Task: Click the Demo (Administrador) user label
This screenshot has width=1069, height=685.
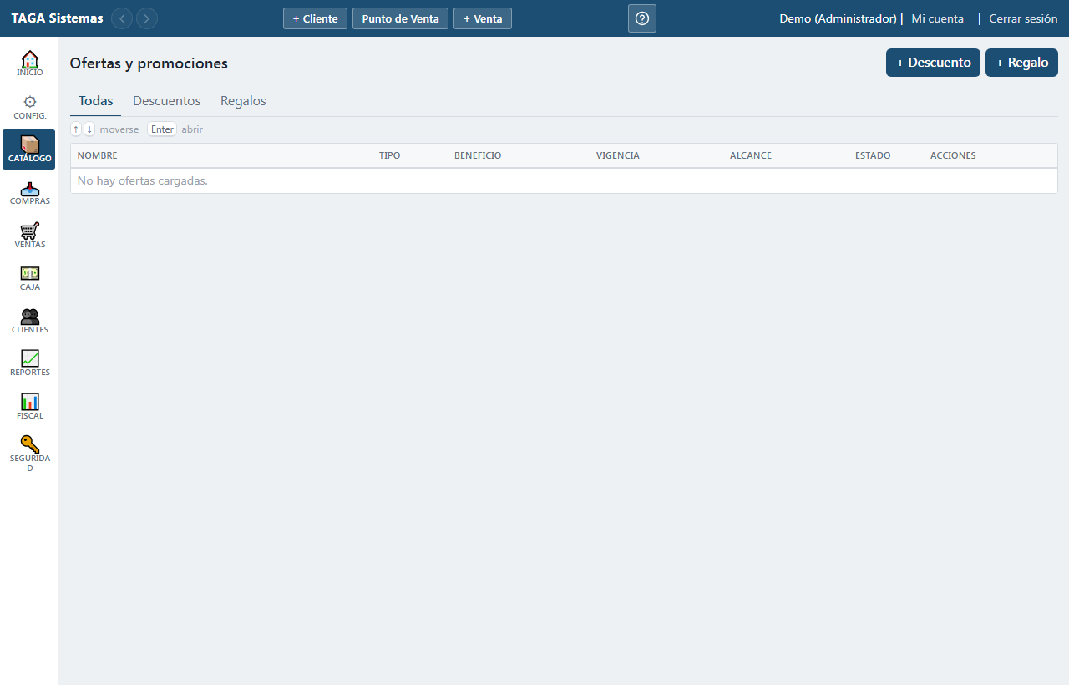Action: pos(838,18)
